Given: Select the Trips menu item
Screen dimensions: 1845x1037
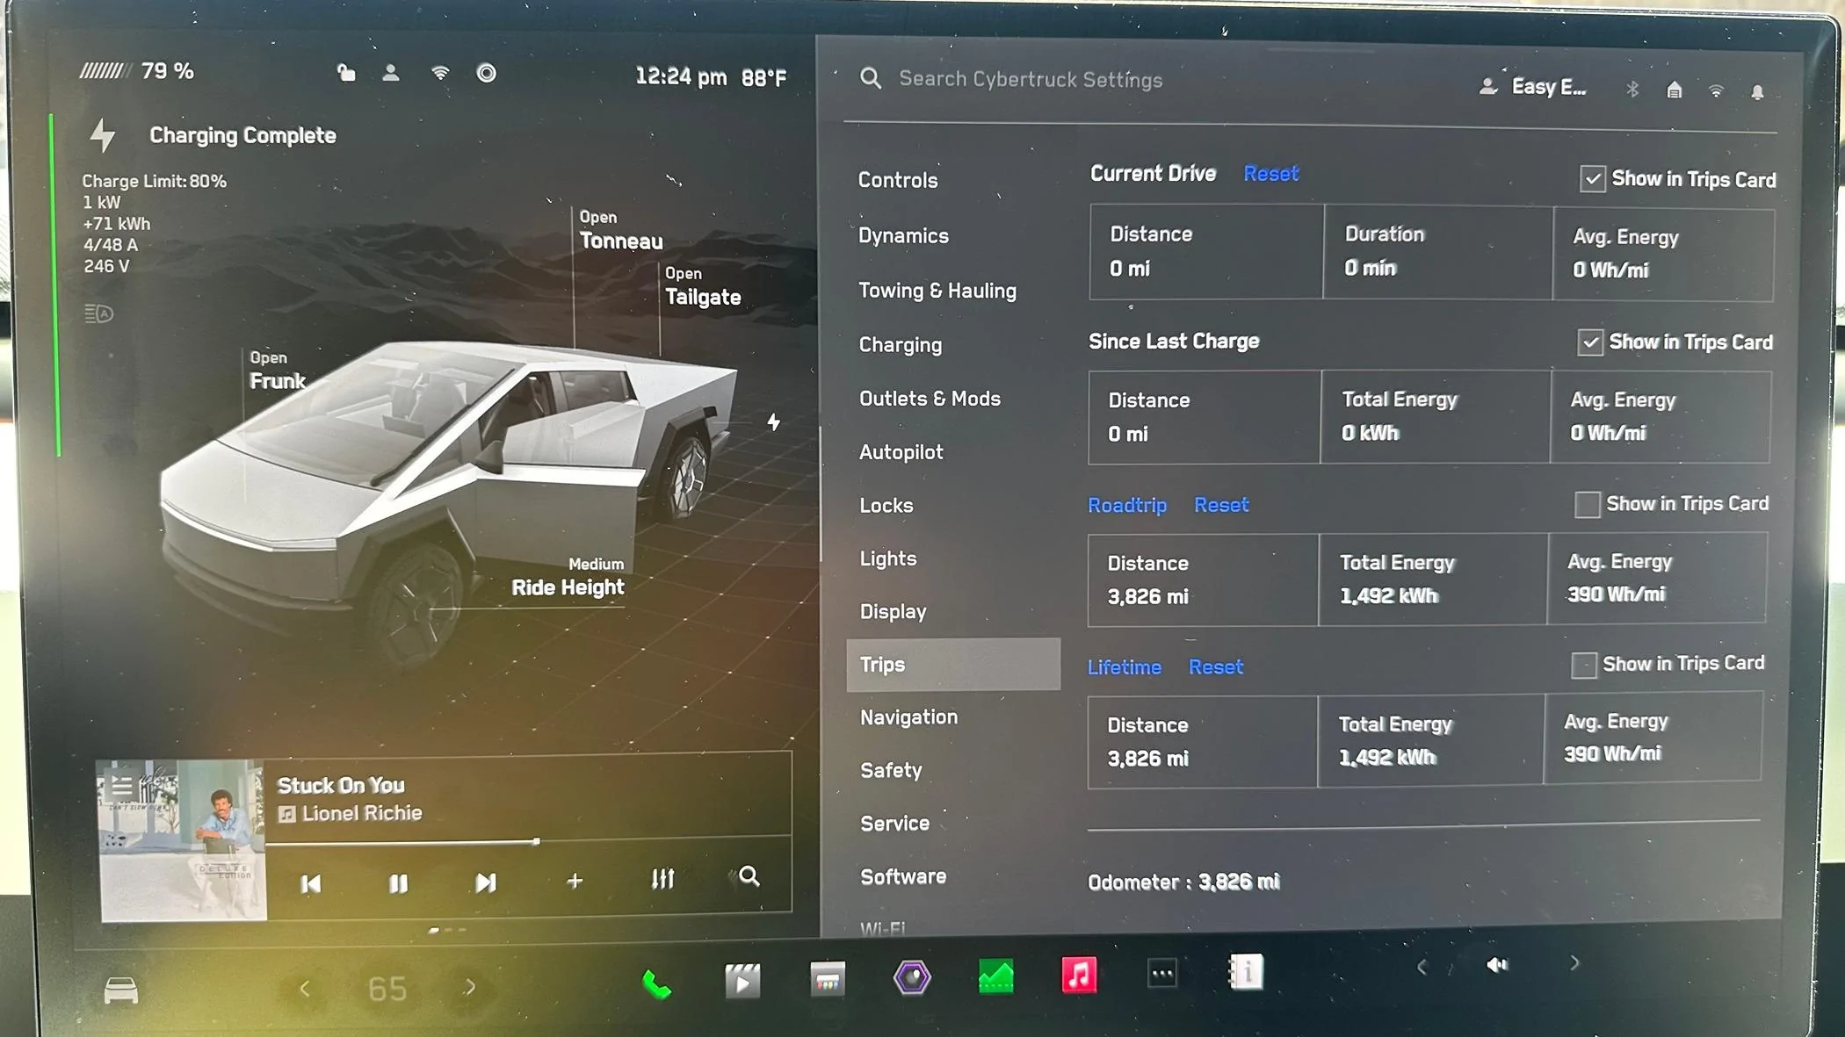Looking at the screenshot, I should click(x=953, y=665).
